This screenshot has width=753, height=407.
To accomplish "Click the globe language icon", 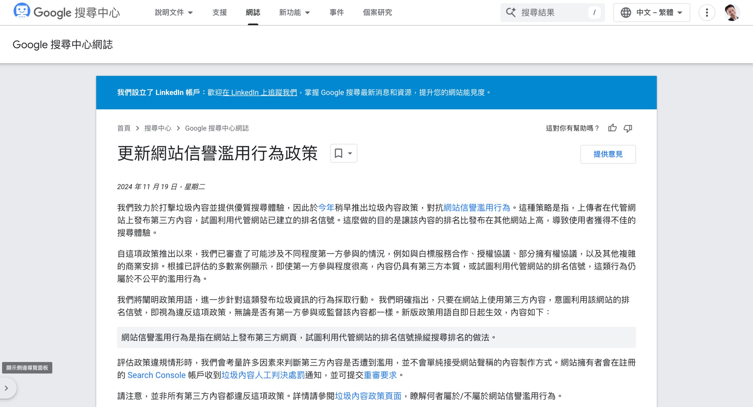I will 626,13.
